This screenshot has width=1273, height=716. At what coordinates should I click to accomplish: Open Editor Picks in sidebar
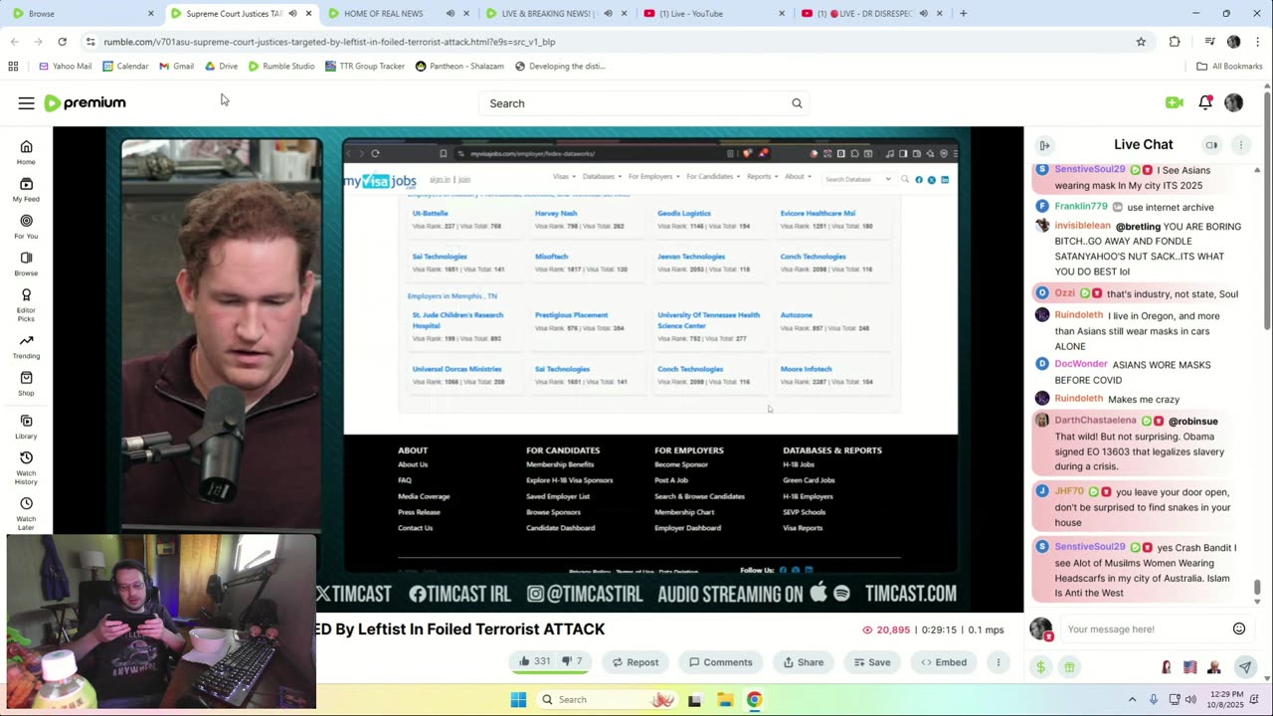pos(26,303)
